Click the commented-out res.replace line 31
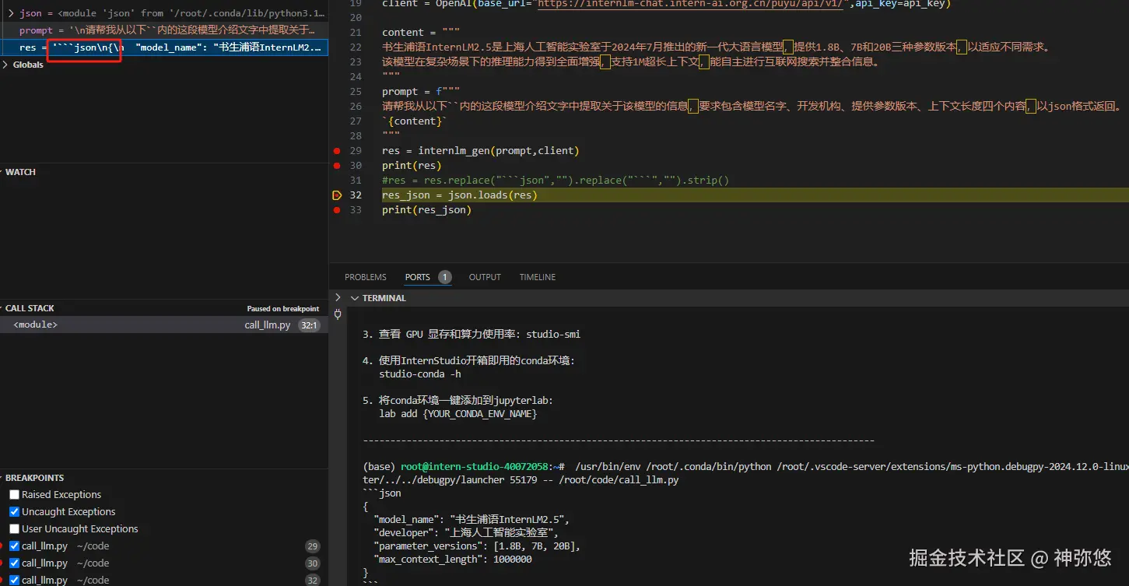Viewport: 1129px width, 586px height. point(556,181)
